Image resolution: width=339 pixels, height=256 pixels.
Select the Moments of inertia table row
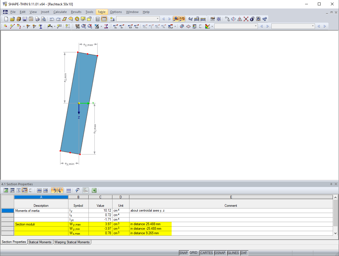(x=41, y=210)
